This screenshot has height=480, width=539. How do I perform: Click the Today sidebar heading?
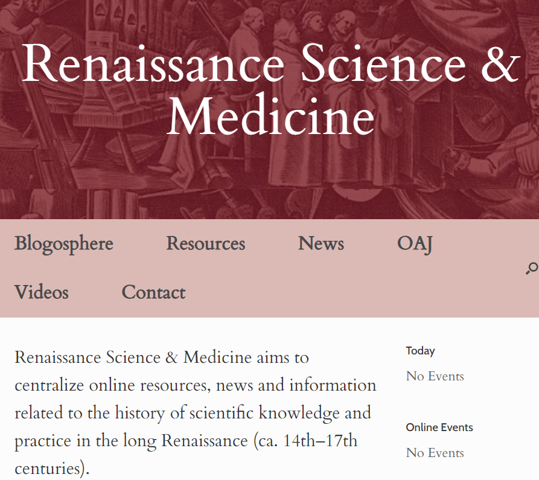point(420,351)
